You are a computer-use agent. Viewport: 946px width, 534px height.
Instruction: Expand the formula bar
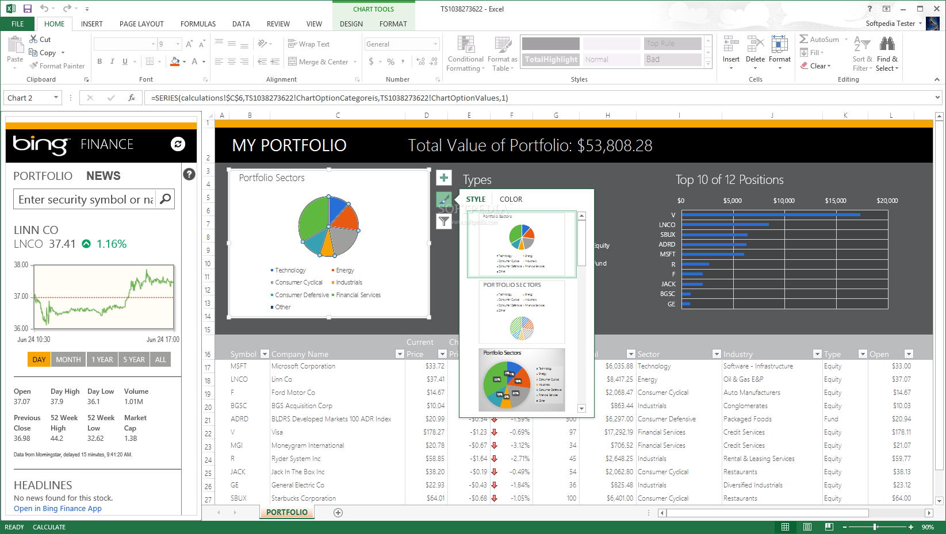coord(937,98)
